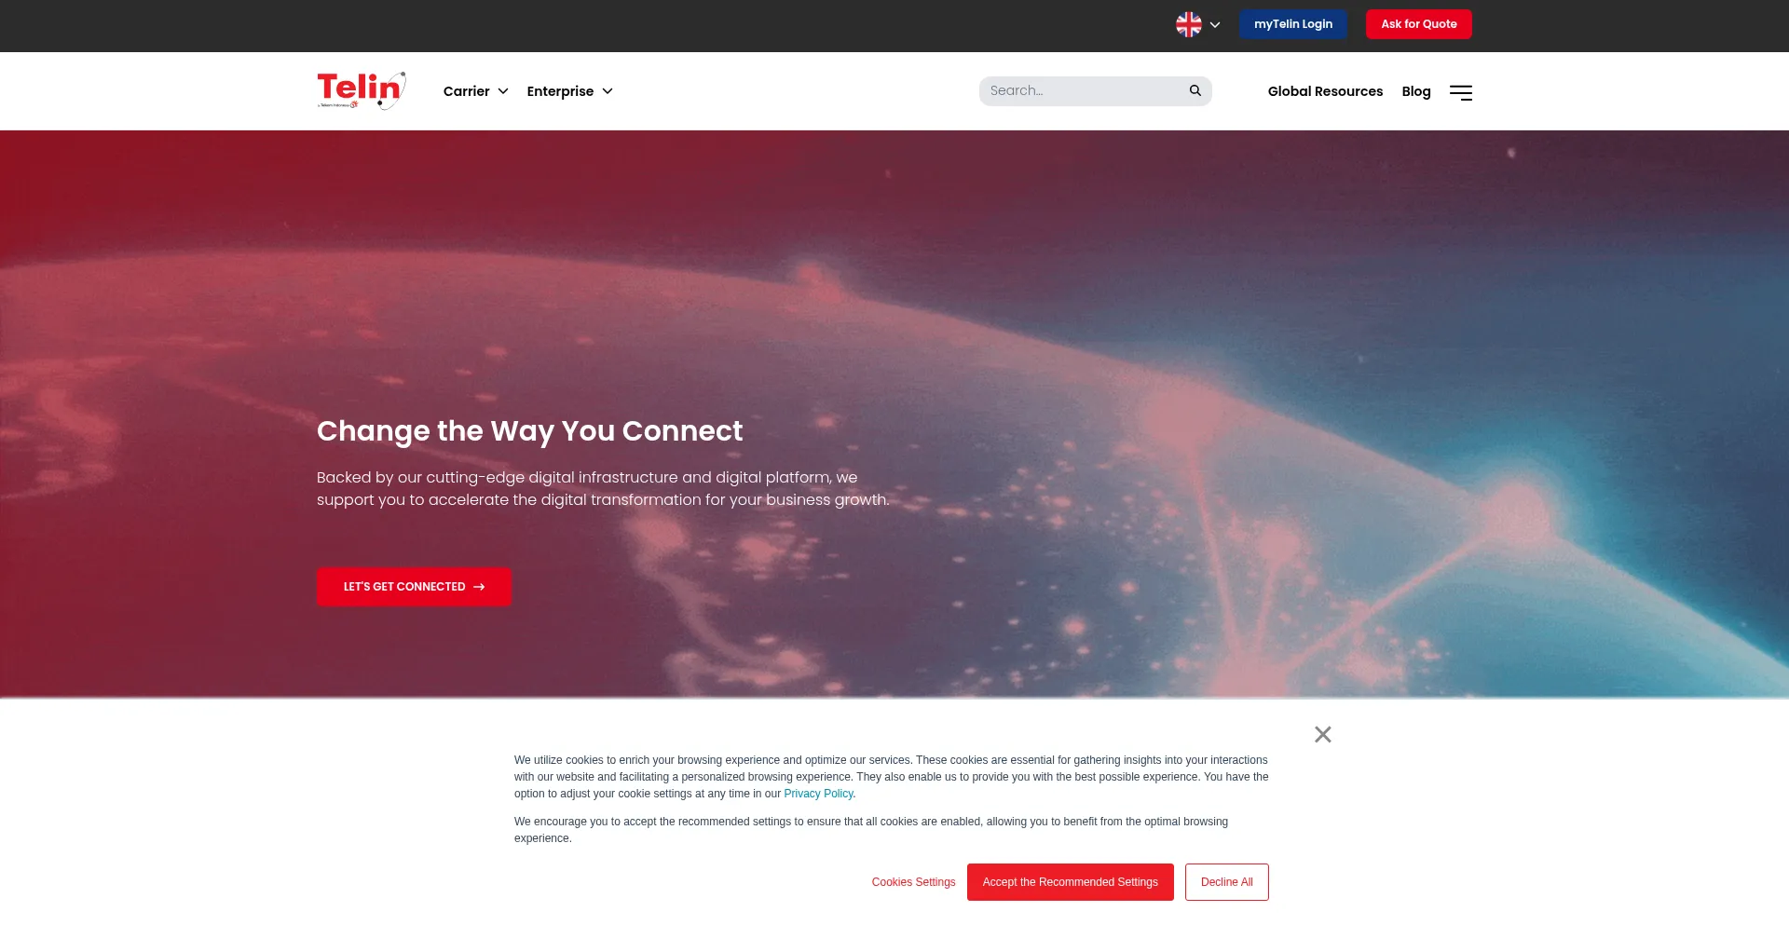Expand the Enterprise menu chevron
The height and width of the screenshot is (925, 1789).
(608, 91)
